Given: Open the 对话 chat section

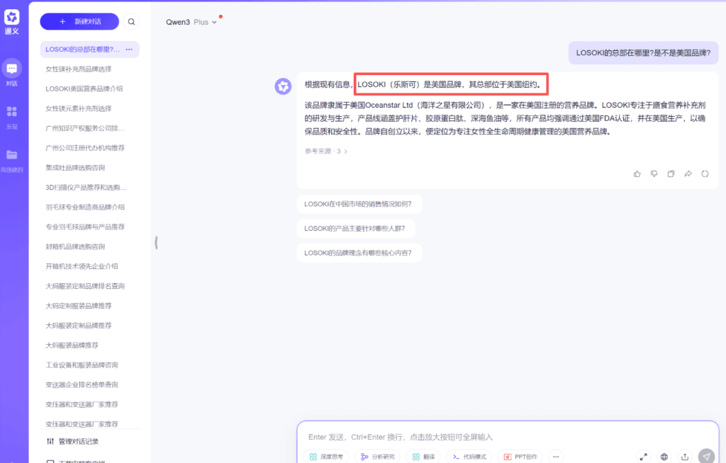Looking at the screenshot, I should pyautogui.click(x=11, y=69).
